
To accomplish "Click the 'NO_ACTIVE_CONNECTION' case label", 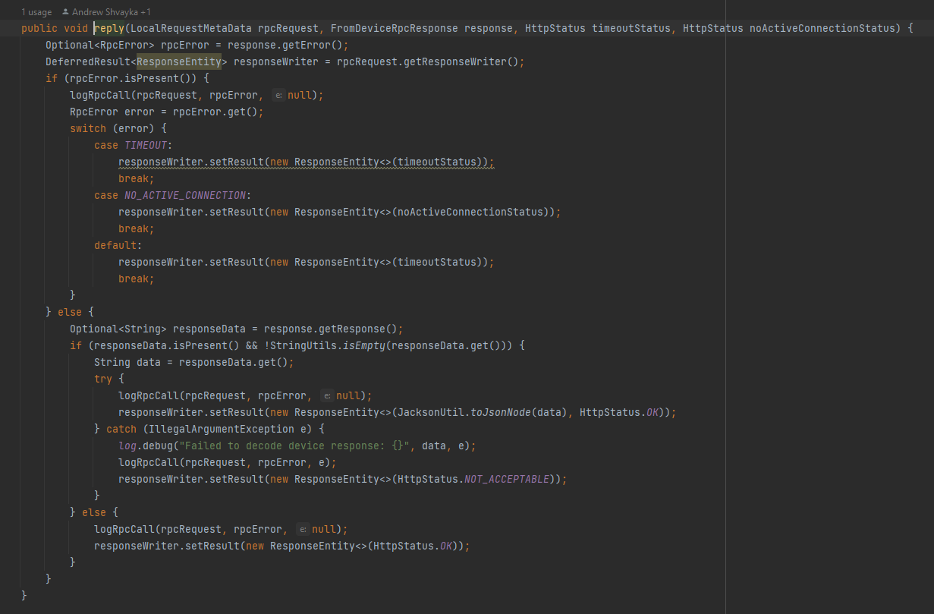I will (x=185, y=195).
